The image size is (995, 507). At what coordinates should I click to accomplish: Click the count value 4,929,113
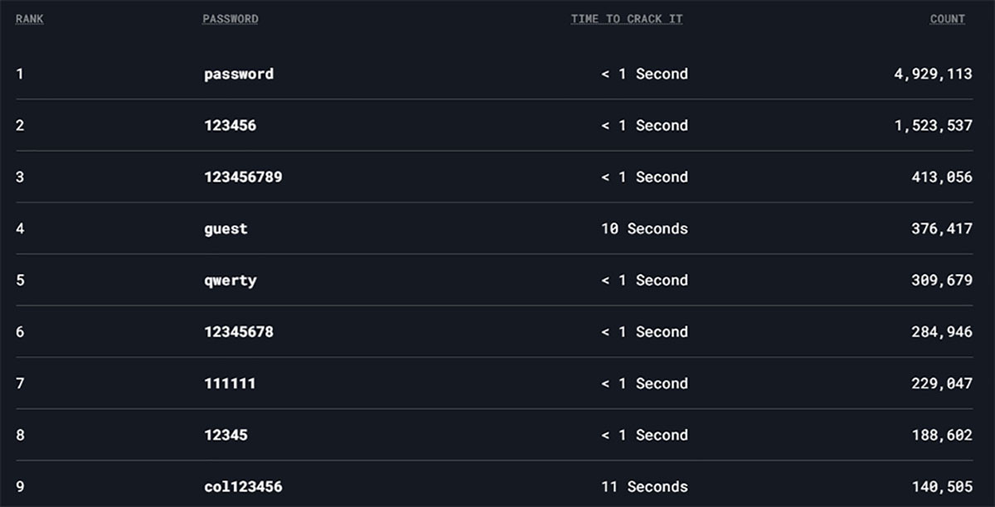pyautogui.click(x=933, y=74)
